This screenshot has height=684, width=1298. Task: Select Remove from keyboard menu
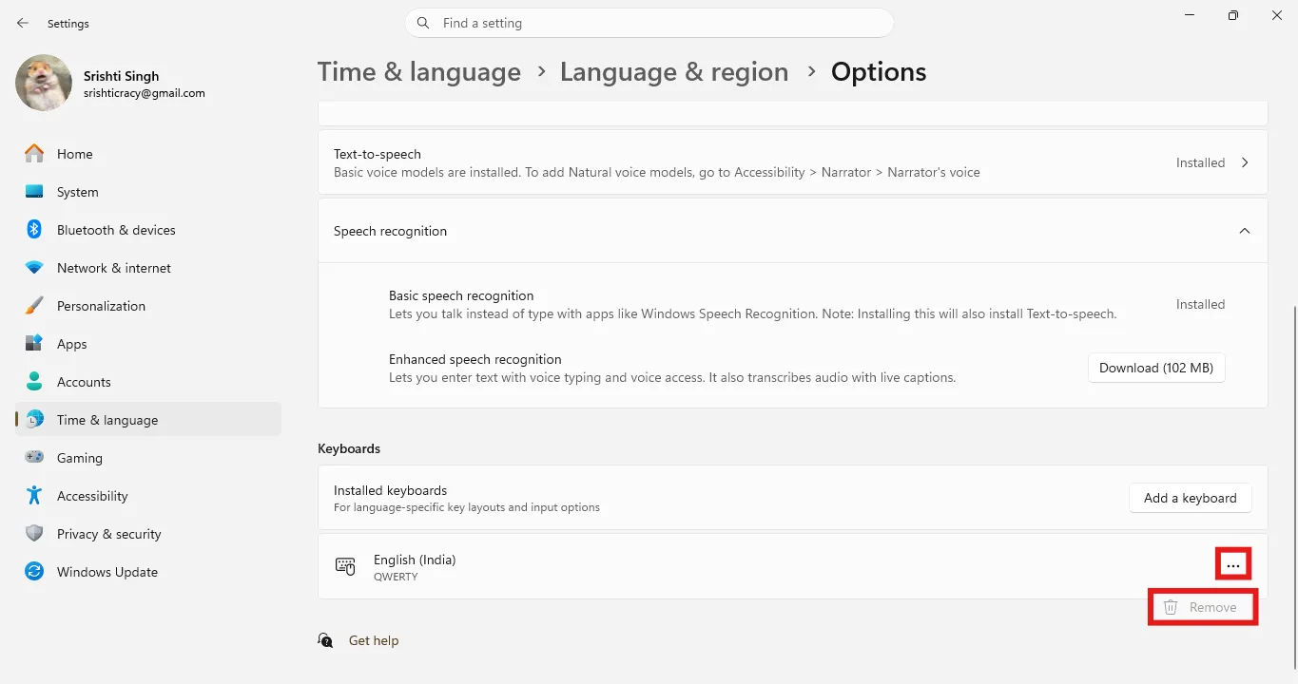1203,607
